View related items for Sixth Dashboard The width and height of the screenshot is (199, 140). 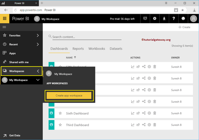pyautogui.click(x=144, y=113)
